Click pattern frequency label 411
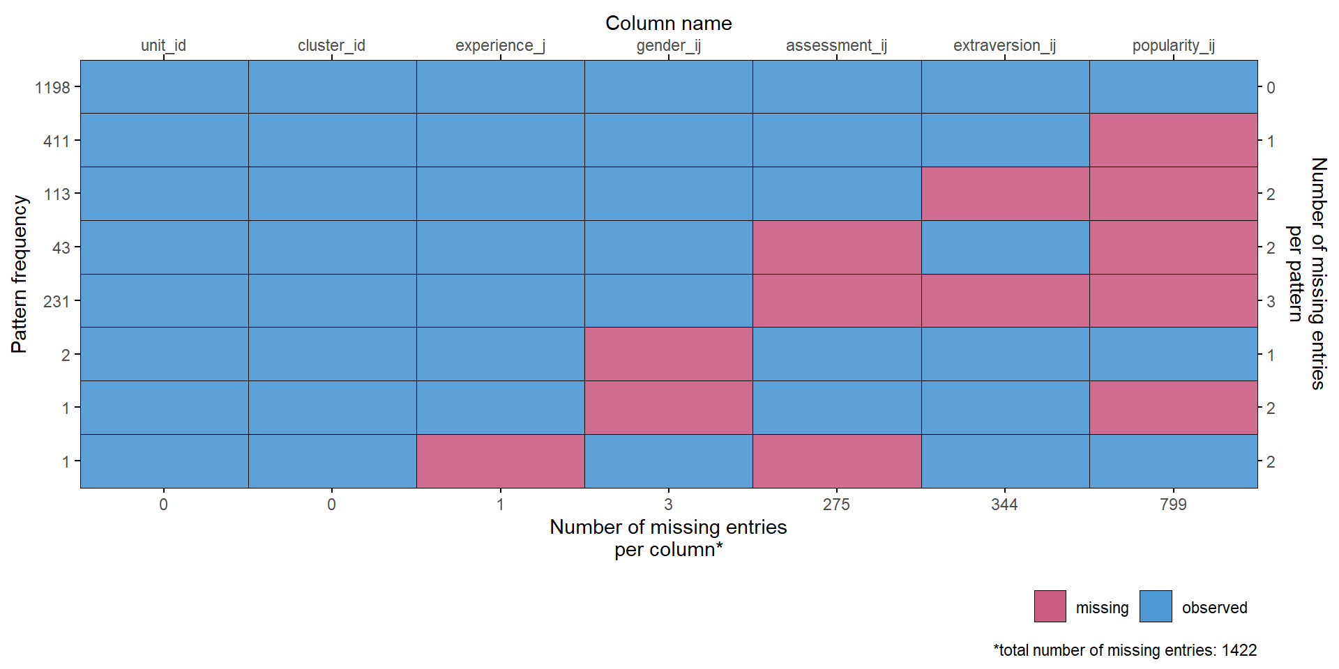The image size is (1339, 669). (56, 141)
